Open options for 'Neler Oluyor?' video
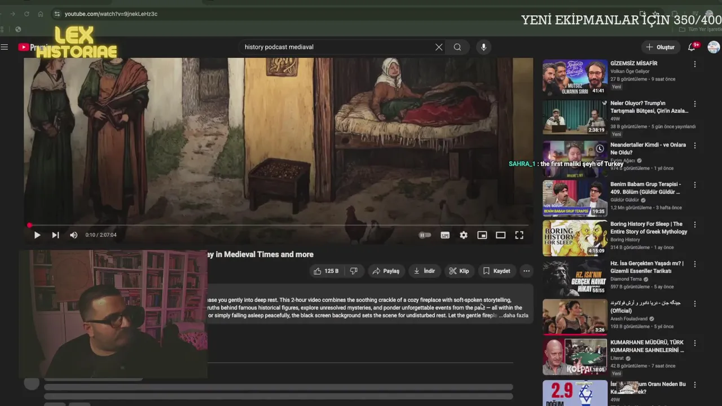Image resolution: width=722 pixels, height=406 pixels. (695, 104)
